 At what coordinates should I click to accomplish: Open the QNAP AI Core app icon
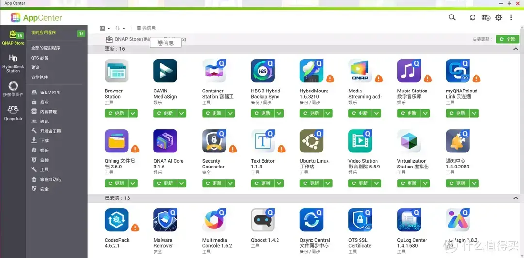point(165,141)
